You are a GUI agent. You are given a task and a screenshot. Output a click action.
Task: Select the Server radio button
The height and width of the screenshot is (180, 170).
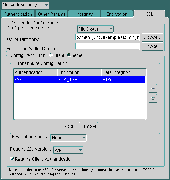(x=69, y=55)
